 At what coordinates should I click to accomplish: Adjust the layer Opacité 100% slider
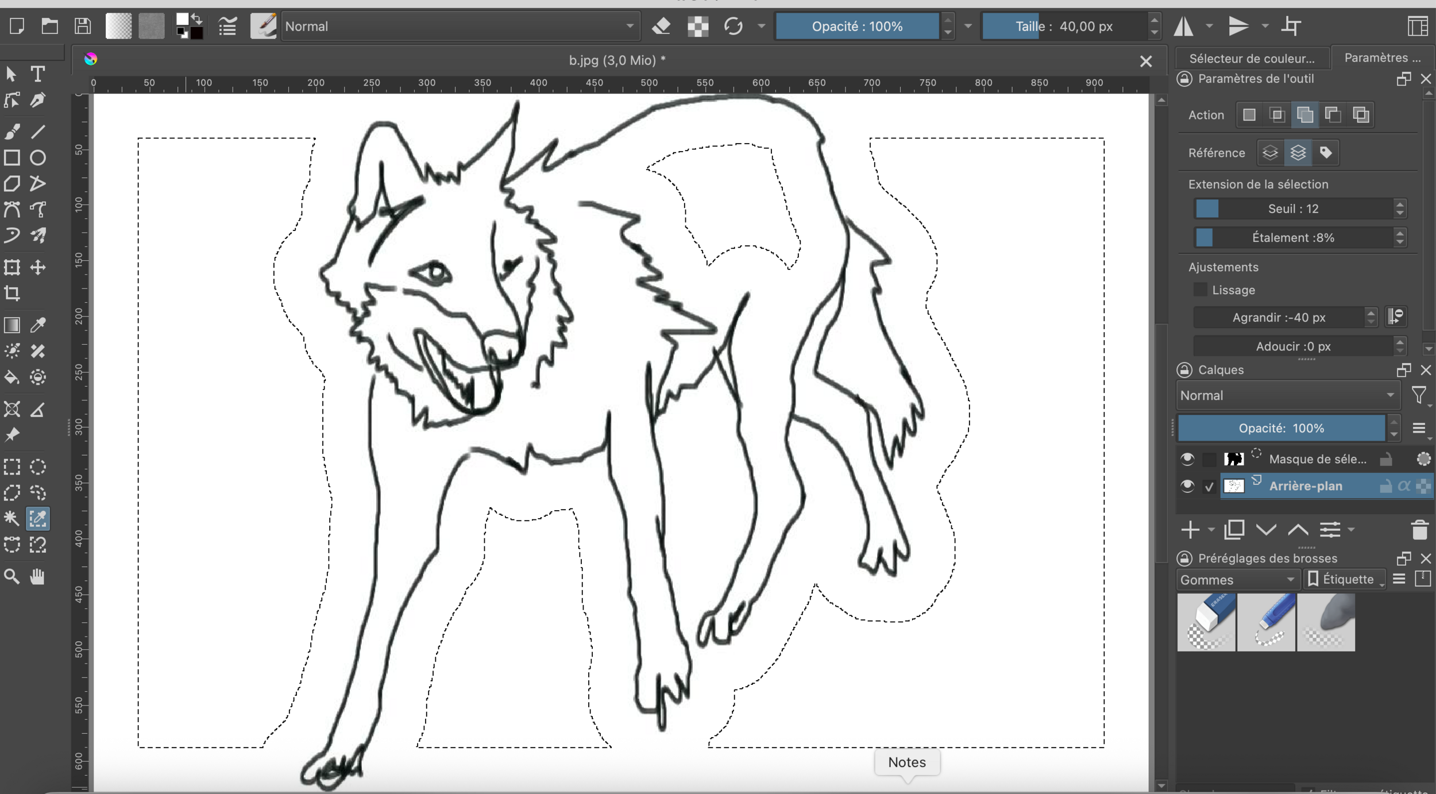tap(1281, 428)
